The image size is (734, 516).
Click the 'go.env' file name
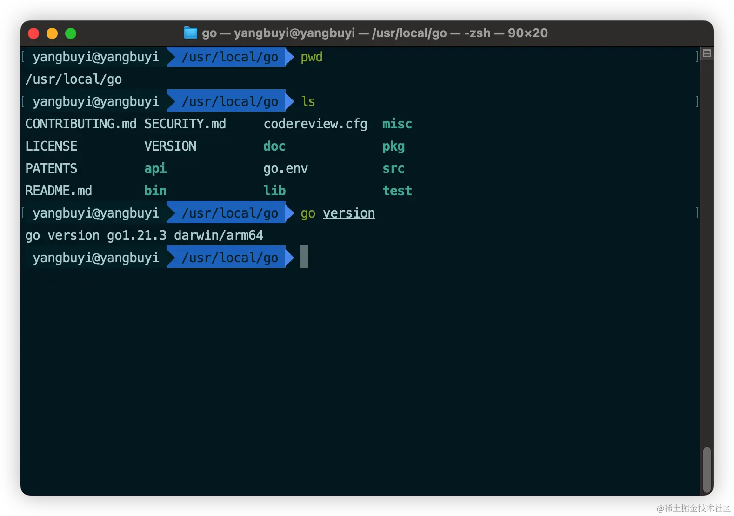click(x=286, y=169)
